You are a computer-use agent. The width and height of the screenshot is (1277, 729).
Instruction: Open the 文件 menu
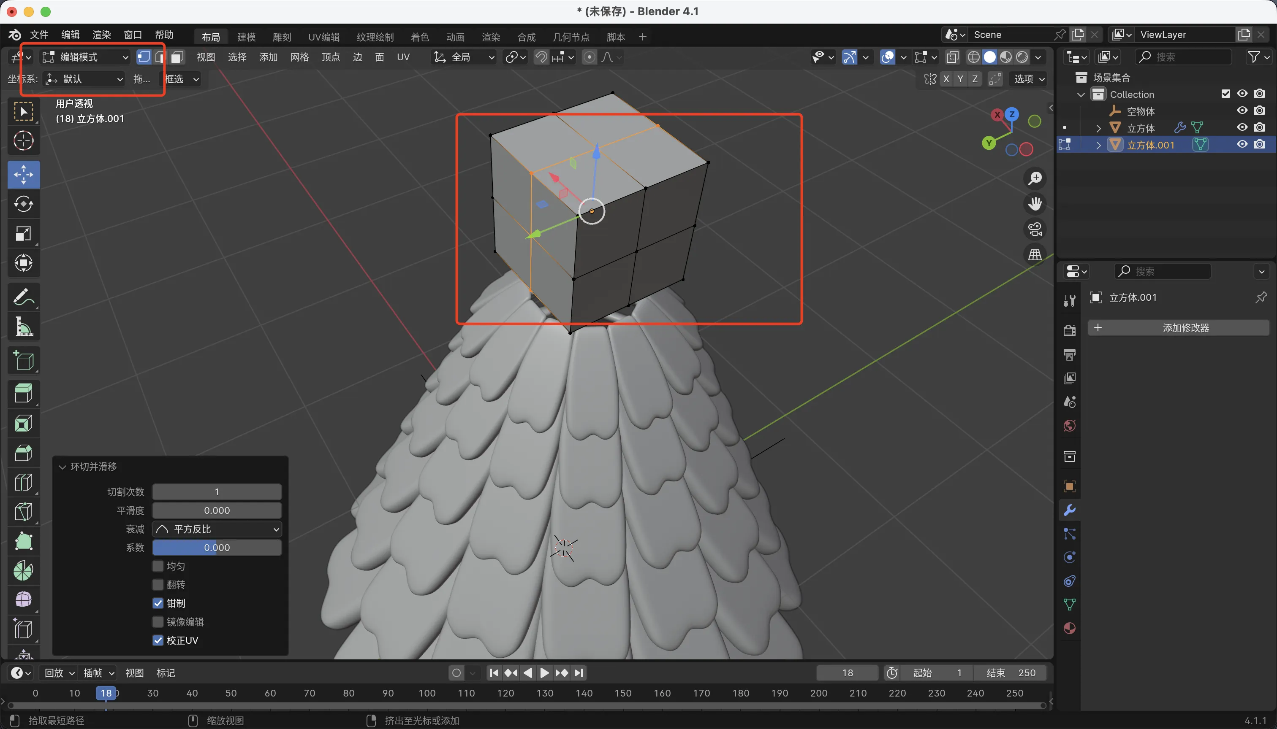pyautogui.click(x=39, y=35)
